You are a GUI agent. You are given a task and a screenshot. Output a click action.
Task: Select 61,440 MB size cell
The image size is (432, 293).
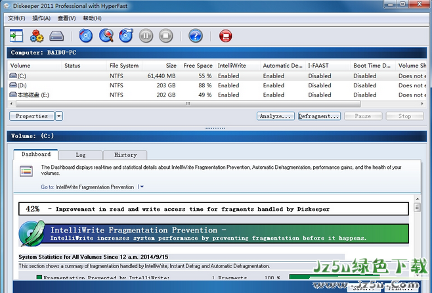(x=162, y=76)
